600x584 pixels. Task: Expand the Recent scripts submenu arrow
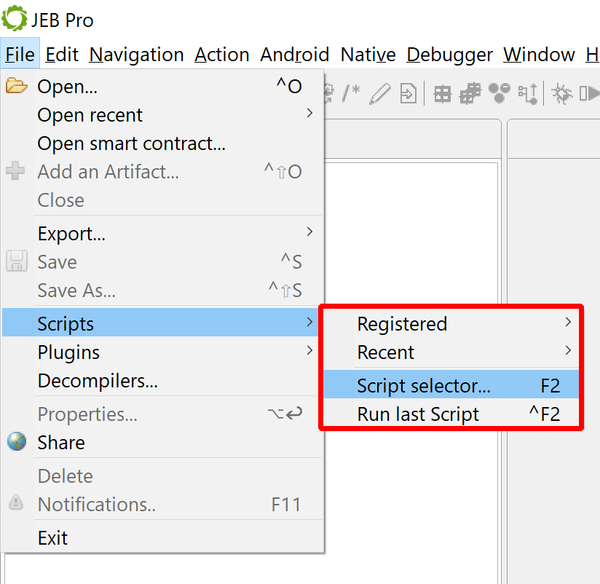(568, 350)
